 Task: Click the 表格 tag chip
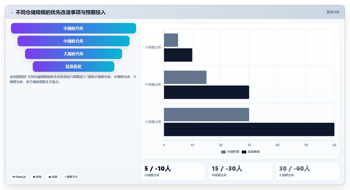[x=37, y=177]
